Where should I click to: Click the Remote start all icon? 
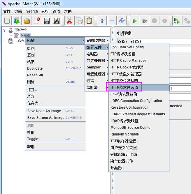(177, 21)
